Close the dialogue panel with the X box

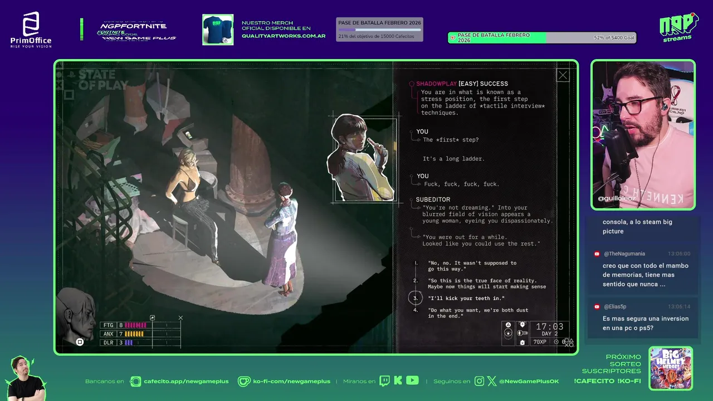(x=563, y=75)
